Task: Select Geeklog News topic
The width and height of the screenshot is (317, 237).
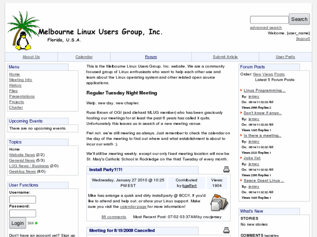Action: pyautogui.click(x=22, y=171)
